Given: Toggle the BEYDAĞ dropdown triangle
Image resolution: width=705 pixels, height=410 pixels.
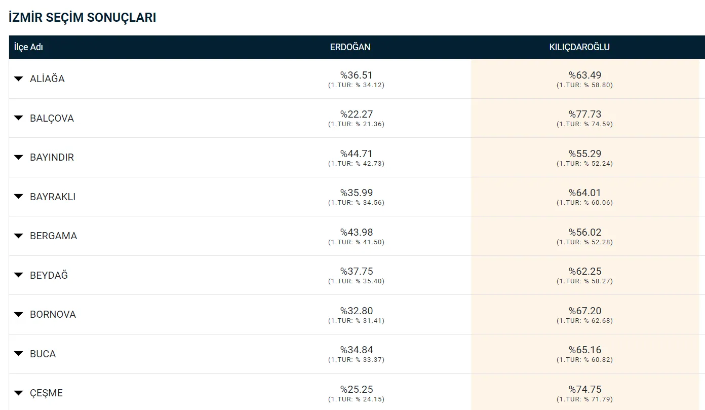Looking at the screenshot, I should tap(19, 275).
